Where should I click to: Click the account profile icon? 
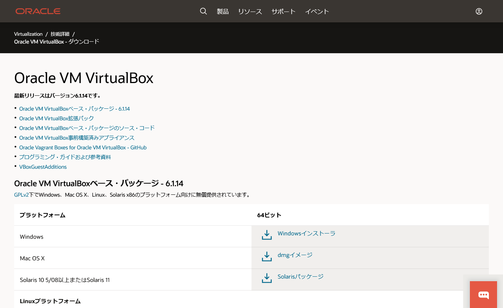[x=479, y=11]
